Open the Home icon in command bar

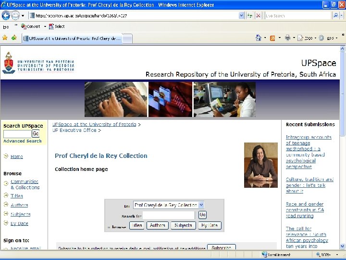point(259,38)
